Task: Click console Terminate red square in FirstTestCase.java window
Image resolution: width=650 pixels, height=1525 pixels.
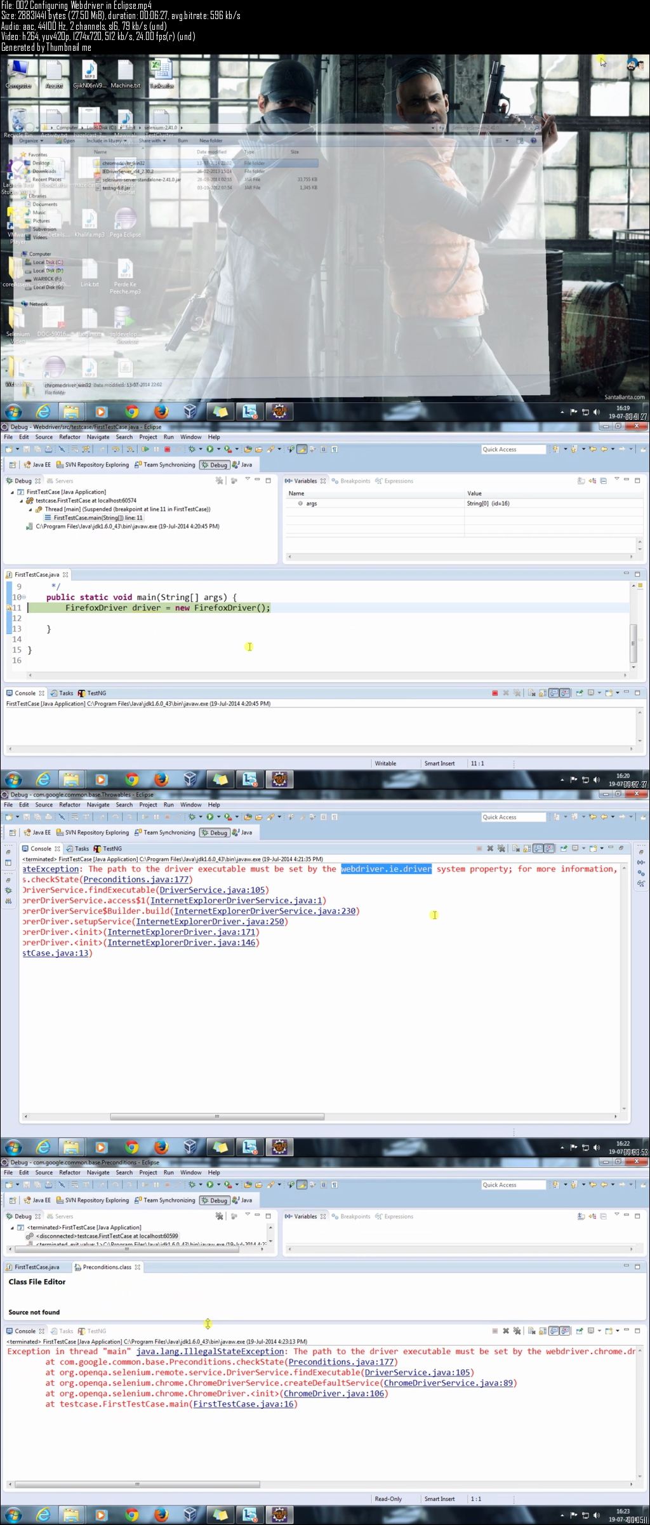Action: [x=494, y=693]
